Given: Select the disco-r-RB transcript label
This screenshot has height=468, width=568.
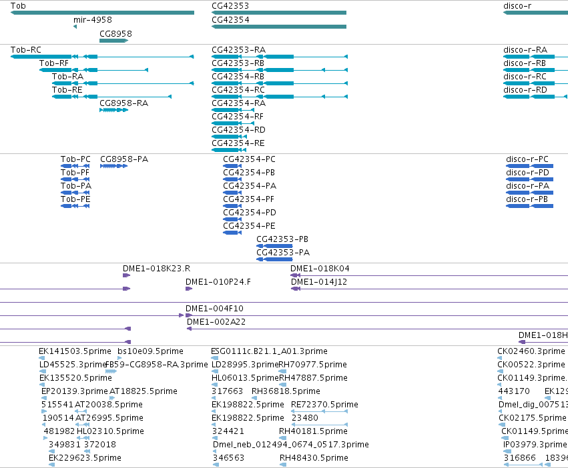Looking at the screenshot, I should coord(525,63).
